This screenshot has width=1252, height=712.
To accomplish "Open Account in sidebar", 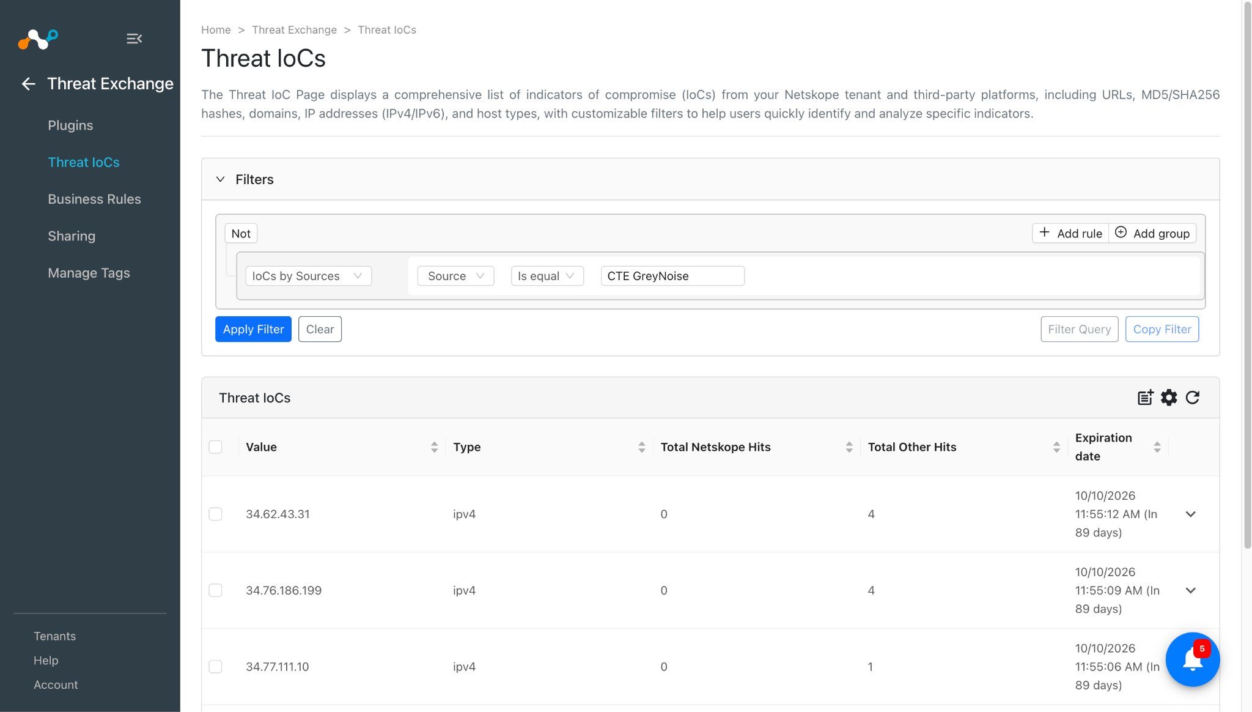I will click(x=56, y=685).
